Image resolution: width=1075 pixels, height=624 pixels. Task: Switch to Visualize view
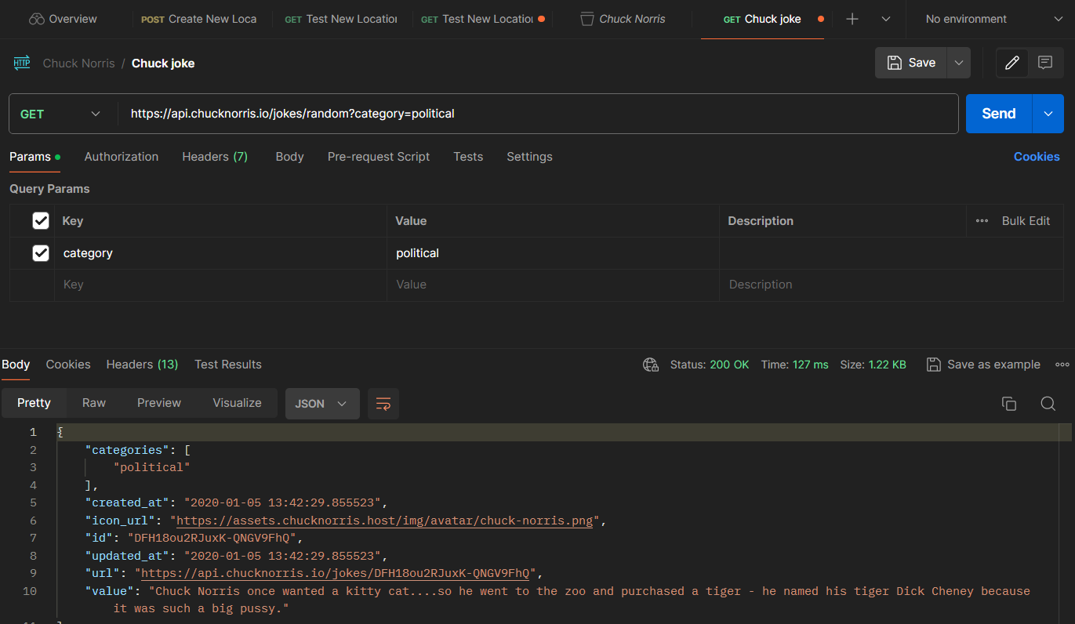[x=237, y=403]
